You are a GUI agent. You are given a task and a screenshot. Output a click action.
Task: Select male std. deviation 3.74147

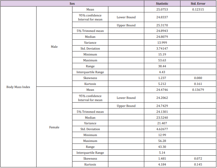point(162,49)
